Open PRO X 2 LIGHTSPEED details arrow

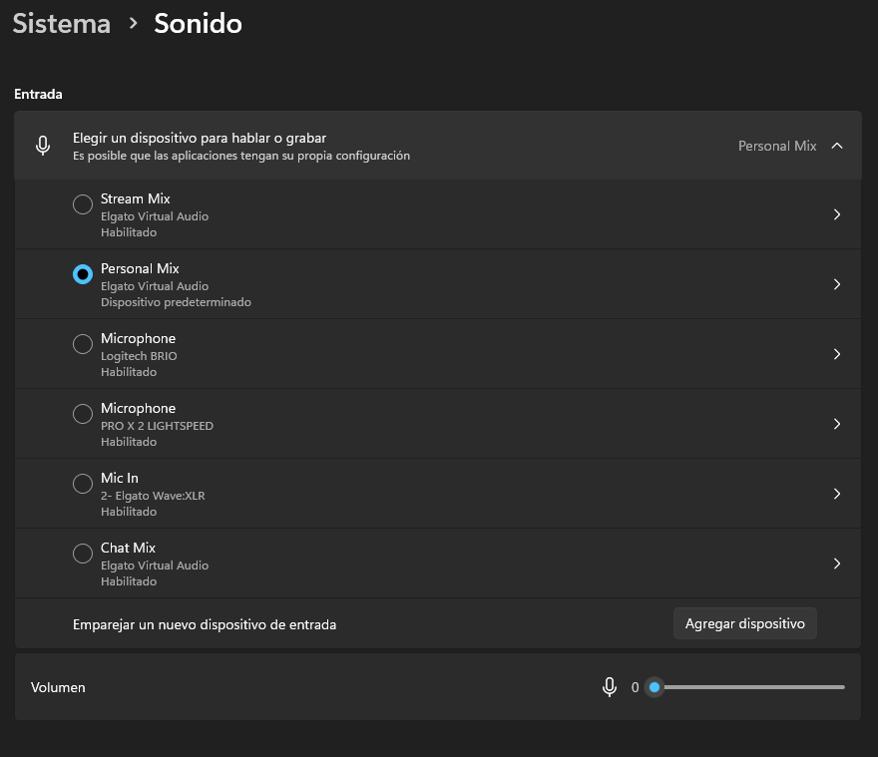click(x=837, y=424)
